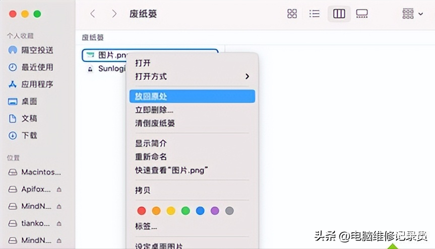
Task: Choose 打开 in context menu
Action: [143, 63]
